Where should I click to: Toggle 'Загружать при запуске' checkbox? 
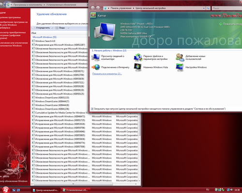tap(92, 109)
